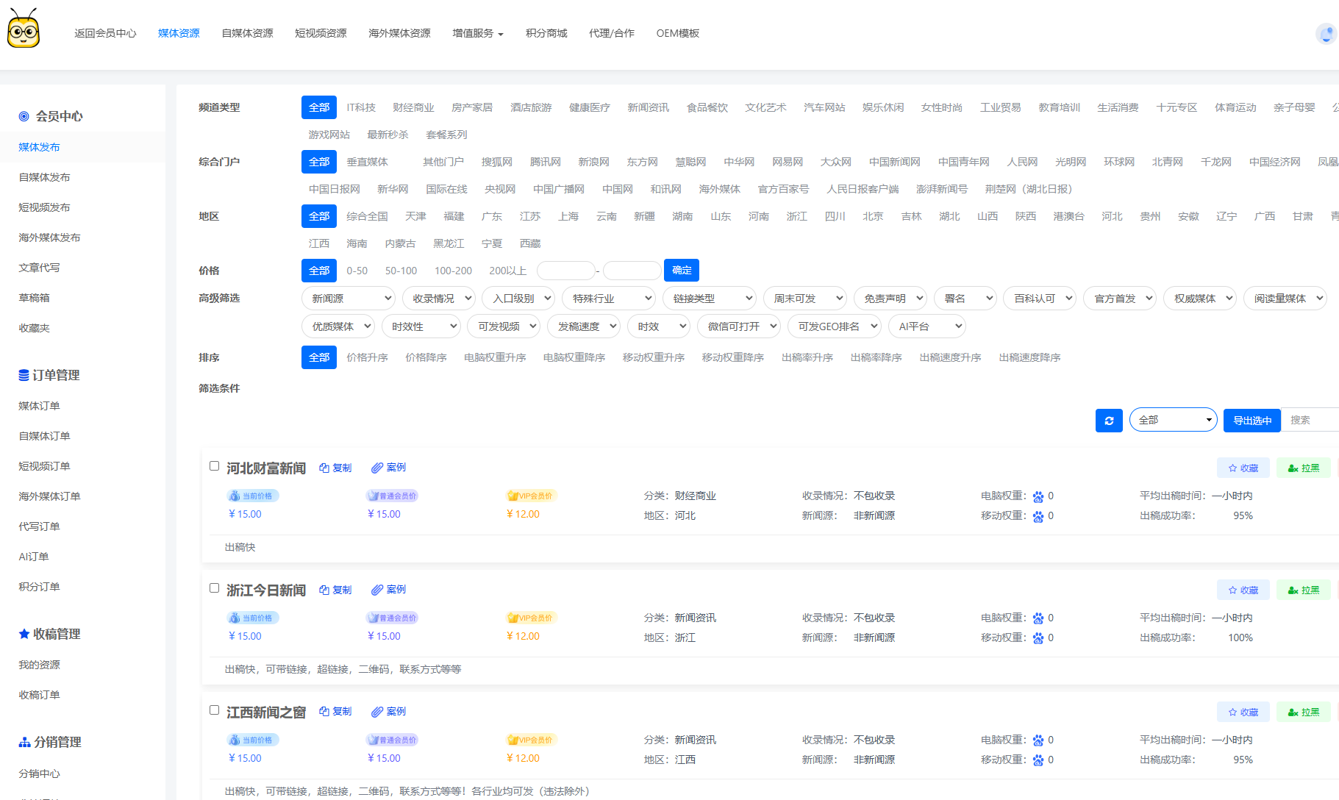The width and height of the screenshot is (1339, 800).
Task: Click the 移动权重 paw icon for 浙江今日新闻
Action: tap(1038, 638)
